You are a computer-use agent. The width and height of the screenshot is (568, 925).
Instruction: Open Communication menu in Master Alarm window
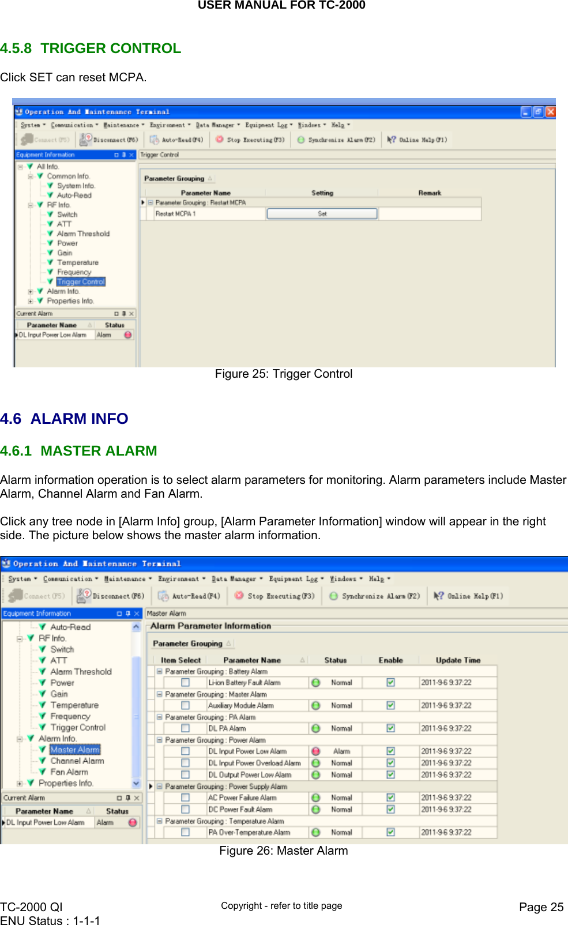(71, 579)
